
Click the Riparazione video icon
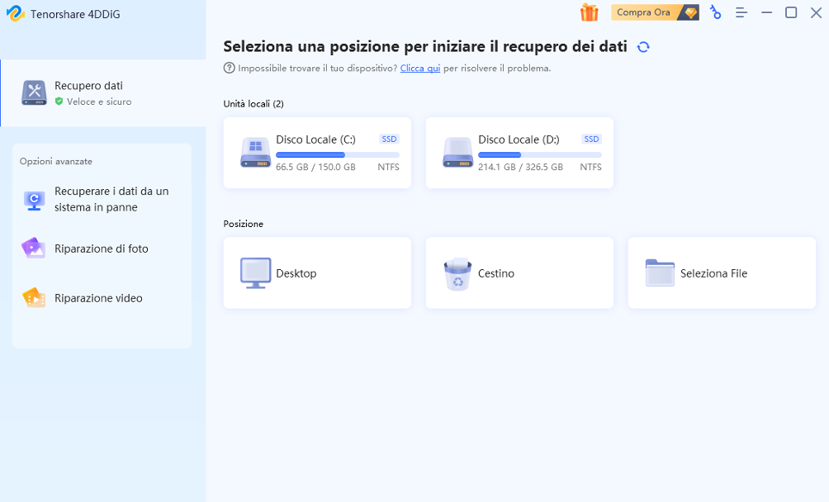(34, 298)
